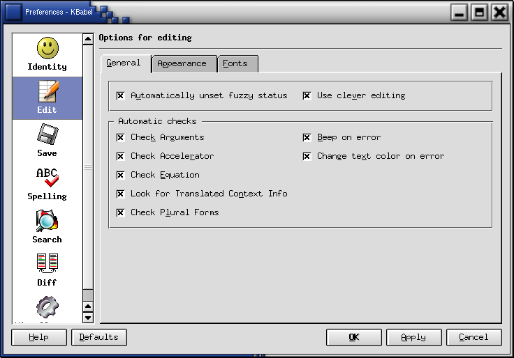
Task: Uncheck Check Arguments option
Action: pyautogui.click(x=120, y=137)
